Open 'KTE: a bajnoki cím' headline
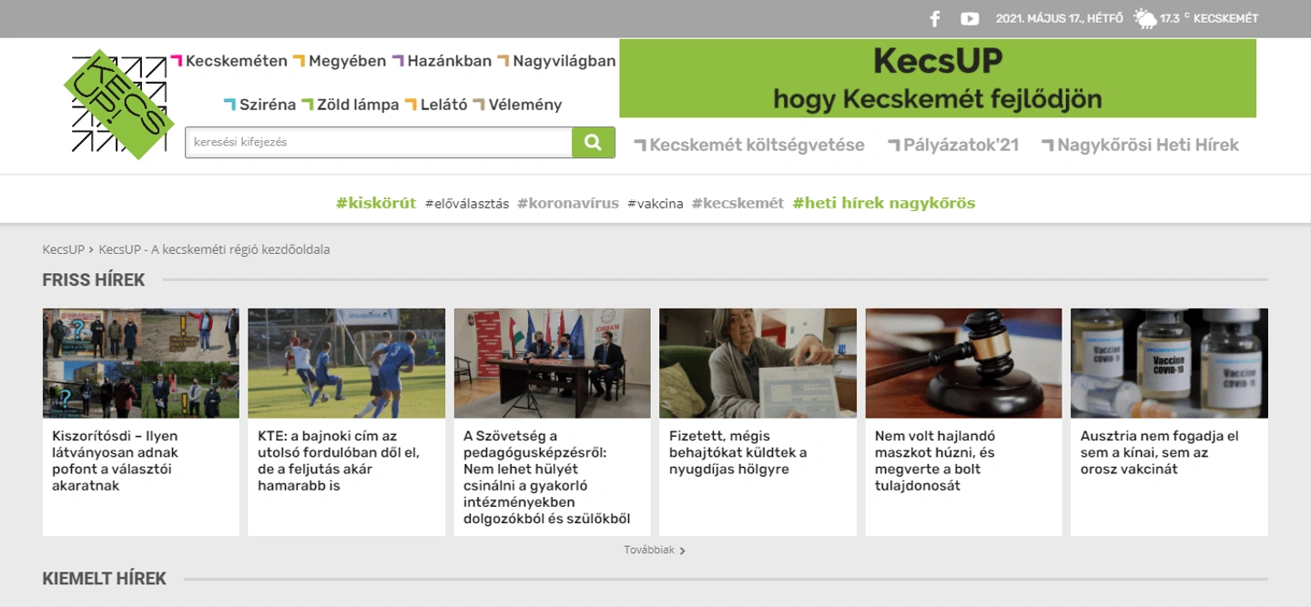The height and width of the screenshot is (607, 1311). pos(339,460)
